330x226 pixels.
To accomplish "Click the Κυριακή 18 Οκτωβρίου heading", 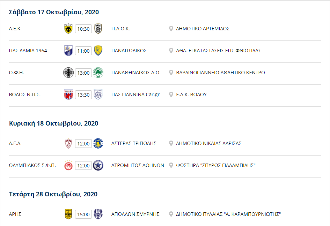I will click(53, 123).
